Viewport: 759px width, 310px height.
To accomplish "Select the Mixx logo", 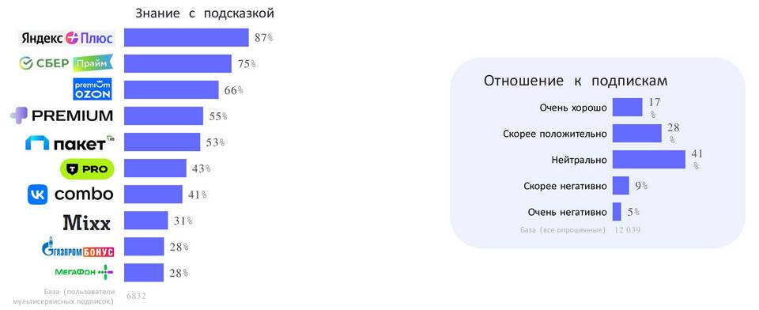I will [x=87, y=222].
